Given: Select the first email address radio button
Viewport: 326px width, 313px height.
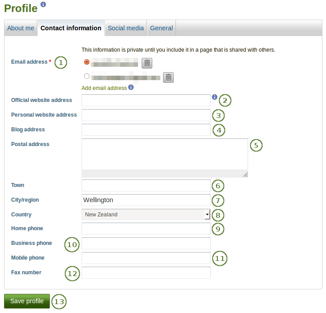Looking at the screenshot, I should point(86,62).
